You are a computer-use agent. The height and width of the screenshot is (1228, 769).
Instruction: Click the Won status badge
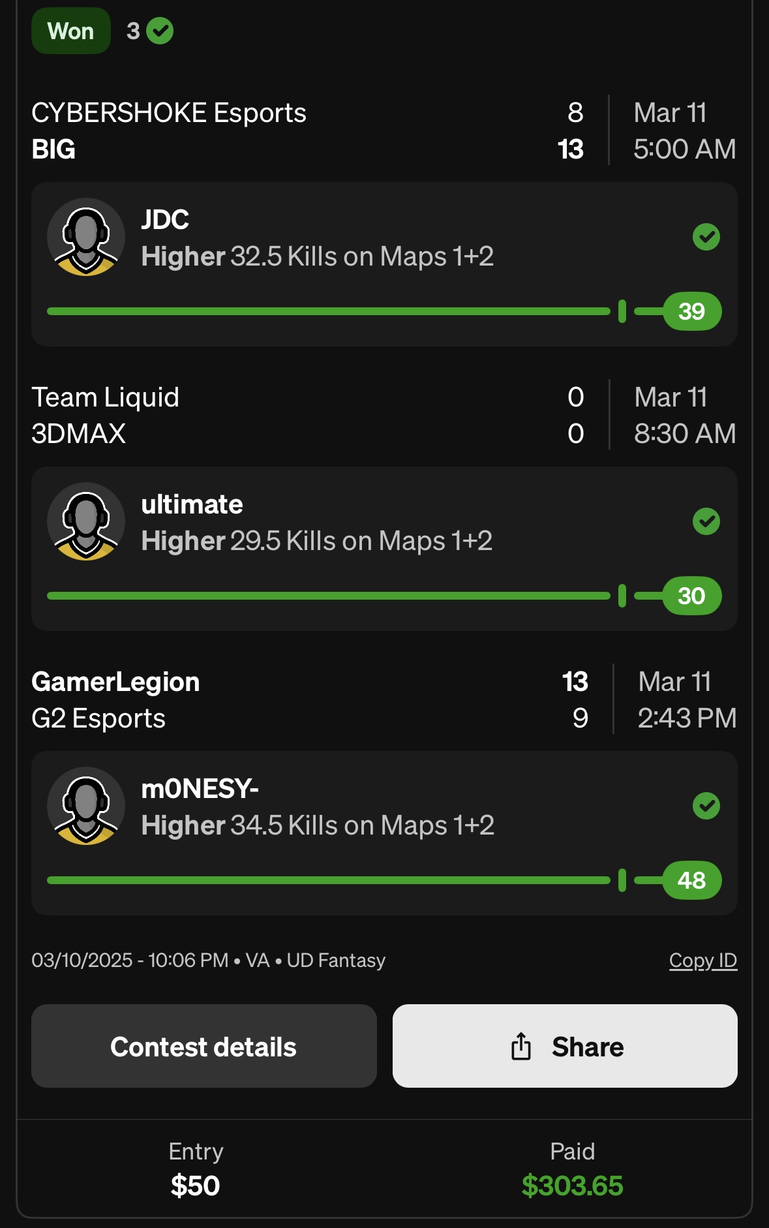click(71, 31)
